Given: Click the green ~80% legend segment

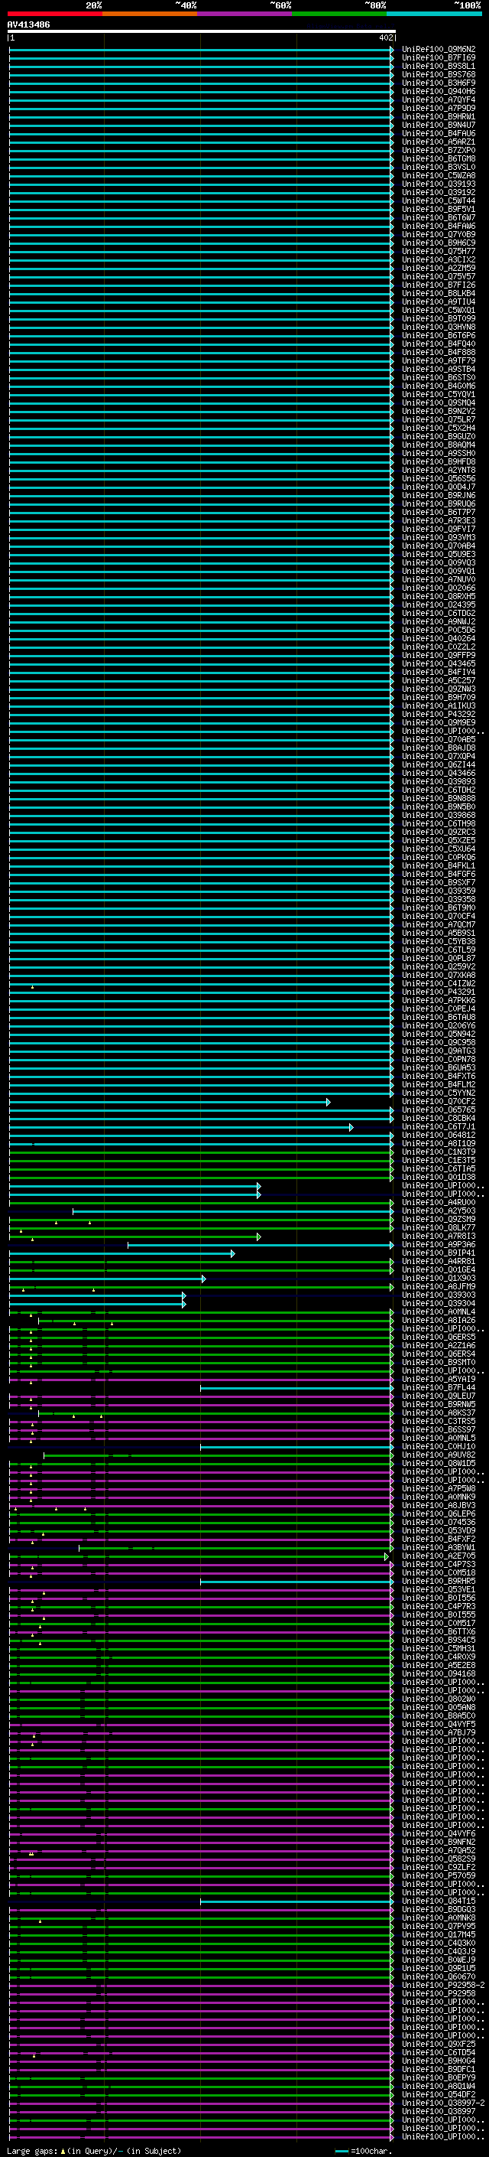Looking at the screenshot, I should pyautogui.click(x=339, y=14).
